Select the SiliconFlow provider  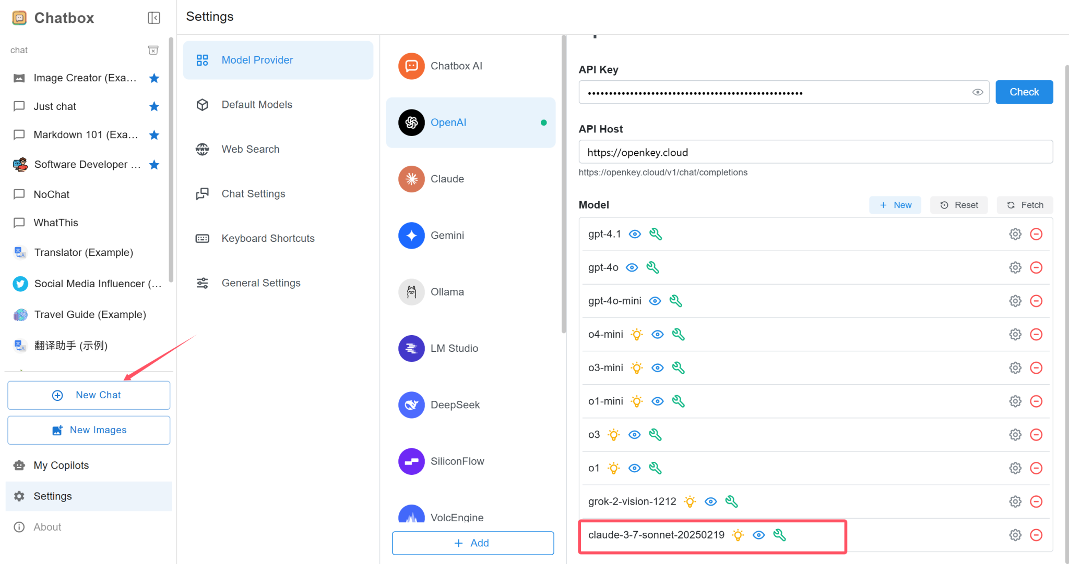click(471, 461)
